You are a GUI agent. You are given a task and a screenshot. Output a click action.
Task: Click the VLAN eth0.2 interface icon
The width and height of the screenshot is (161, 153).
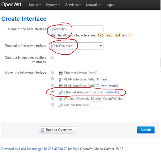[x=61, y=86]
